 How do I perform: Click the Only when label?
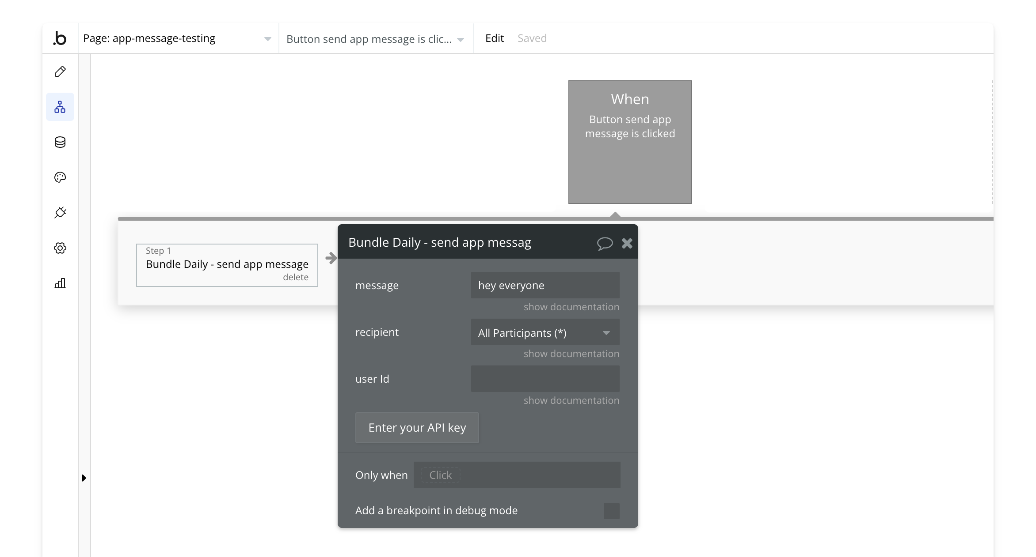coord(381,475)
